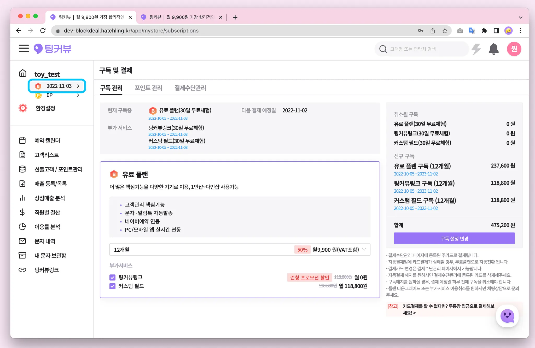Click the 문자 내역 envelope icon
535x348 pixels.
coord(22,241)
